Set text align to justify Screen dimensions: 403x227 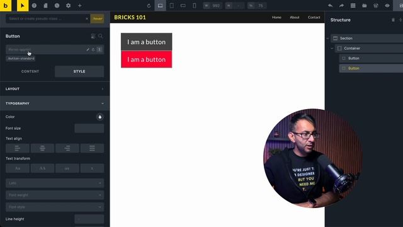point(92,148)
